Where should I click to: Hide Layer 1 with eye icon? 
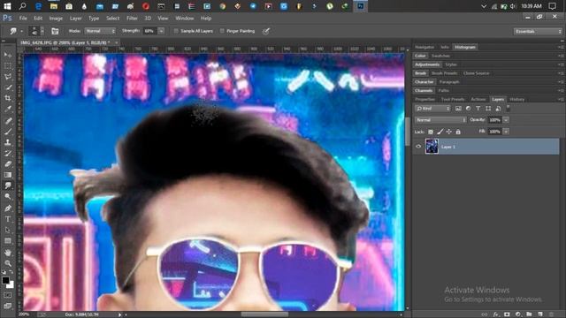[x=418, y=147]
